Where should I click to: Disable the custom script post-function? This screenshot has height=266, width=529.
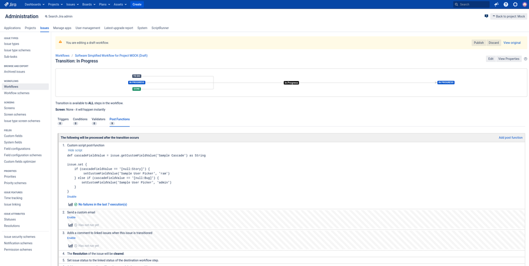[71, 197]
